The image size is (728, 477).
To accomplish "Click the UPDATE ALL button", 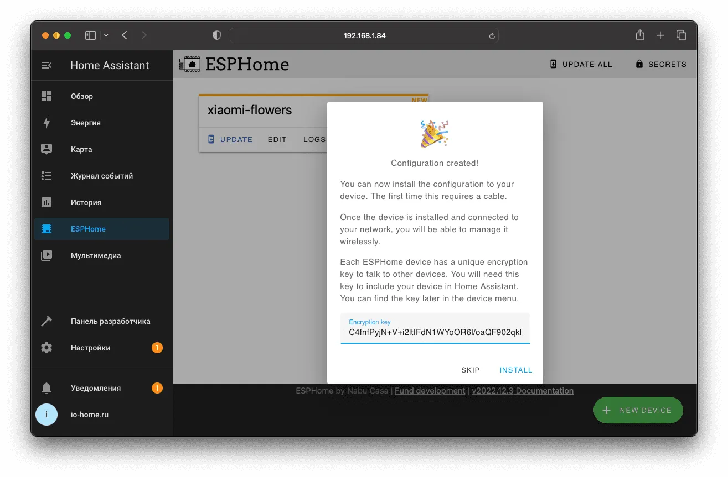I will tap(581, 64).
